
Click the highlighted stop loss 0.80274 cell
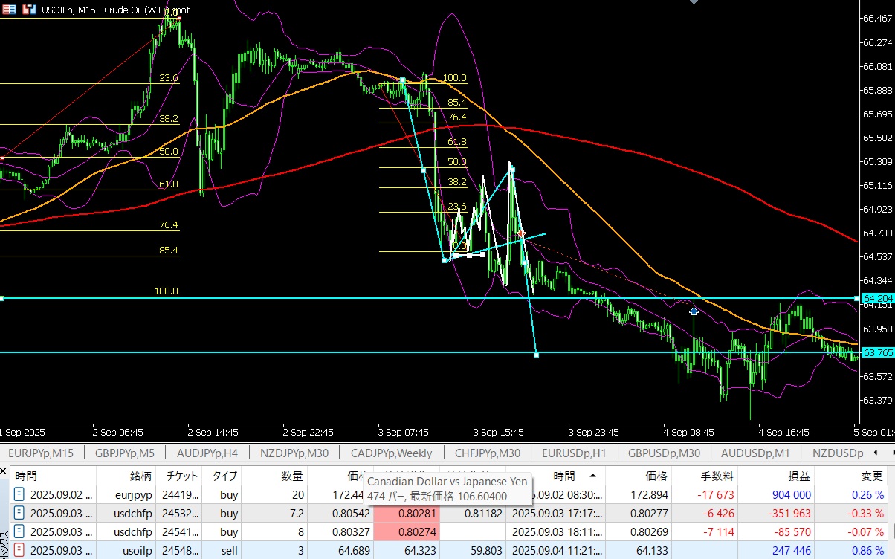(x=407, y=532)
